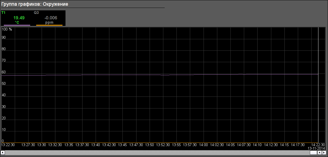Click the 13:35 time label
The image size is (328, 157).
(x=69, y=145)
